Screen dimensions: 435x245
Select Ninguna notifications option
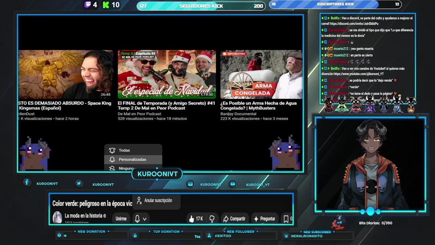pyautogui.click(x=133, y=168)
